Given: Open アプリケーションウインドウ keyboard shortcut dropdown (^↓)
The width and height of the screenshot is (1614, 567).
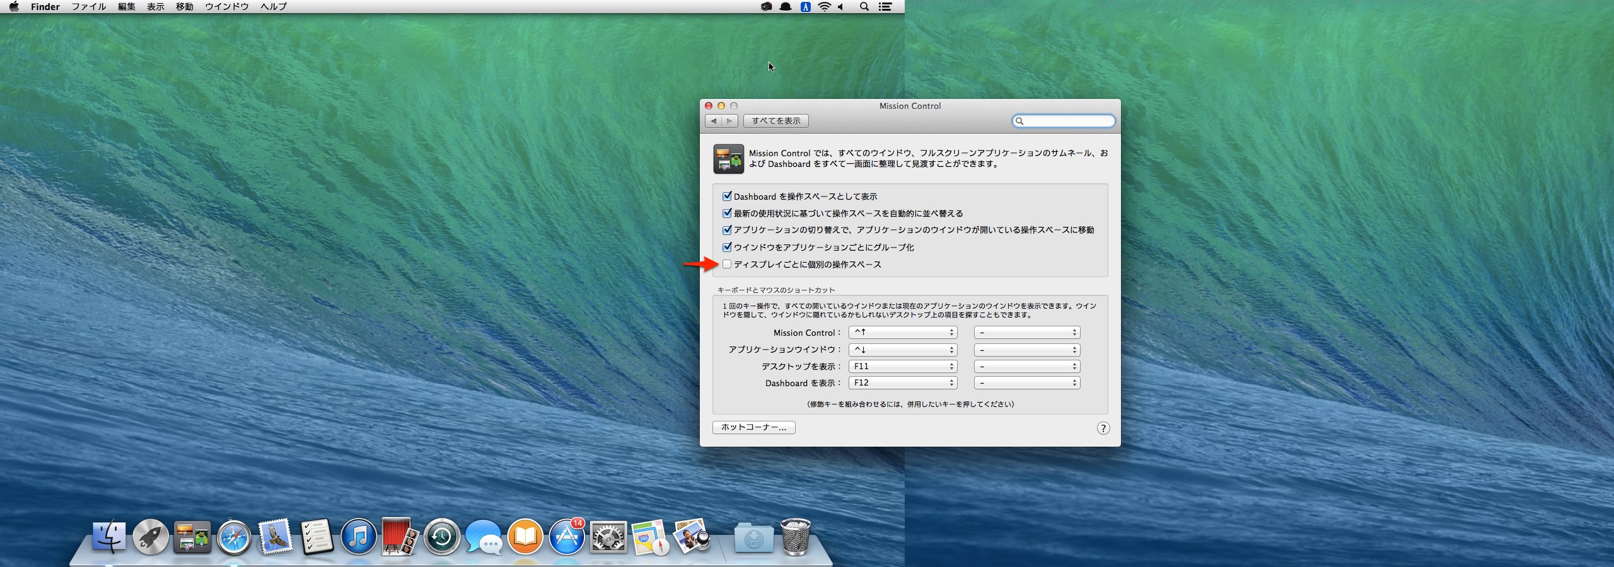Looking at the screenshot, I should (903, 349).
